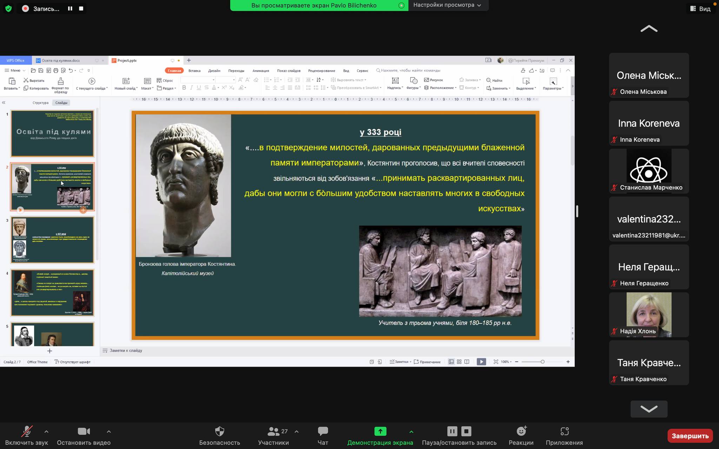Viewport: 719px width, 449px height.
Task: Expand screen share options green arrow
Action: 411,431
